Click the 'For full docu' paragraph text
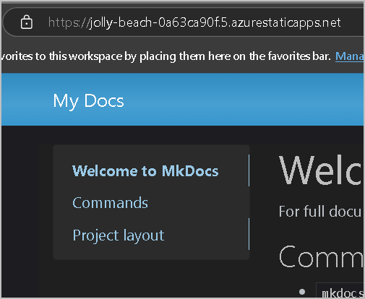Screen dimensions: 365x299 (320, 212)
